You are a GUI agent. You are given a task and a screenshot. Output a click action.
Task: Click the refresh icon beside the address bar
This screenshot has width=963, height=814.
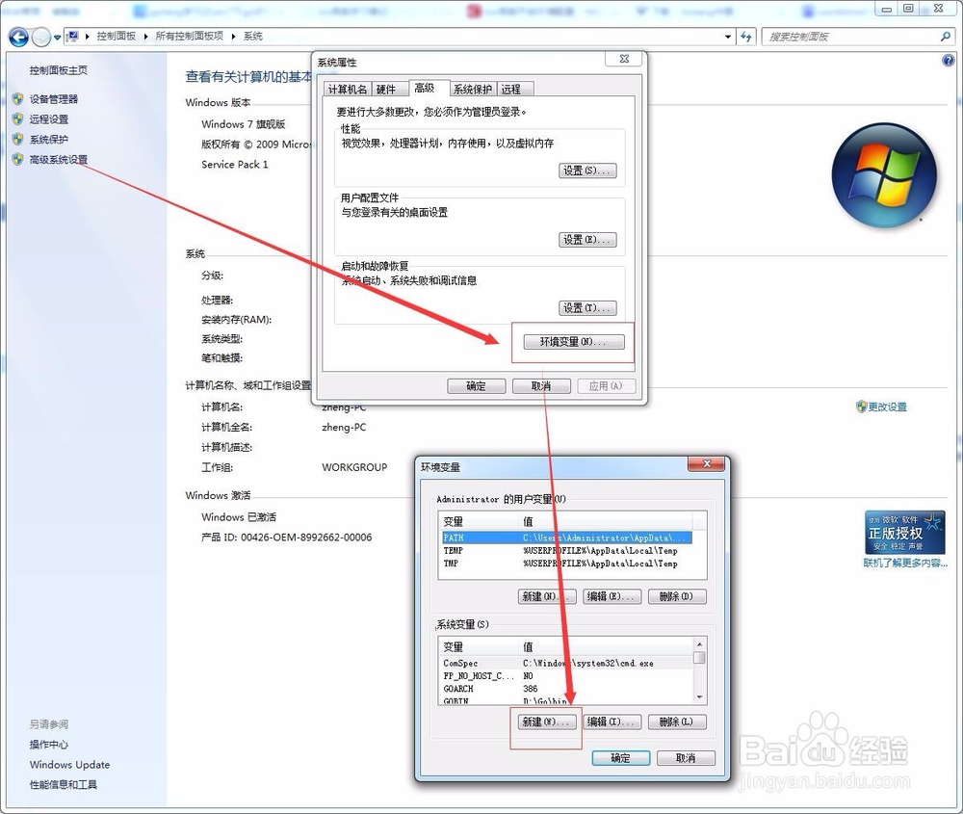point(746,37)
